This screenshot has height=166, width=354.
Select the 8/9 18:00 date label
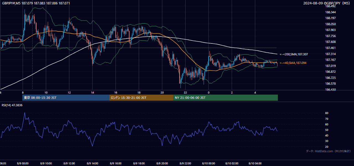point(139,164)
